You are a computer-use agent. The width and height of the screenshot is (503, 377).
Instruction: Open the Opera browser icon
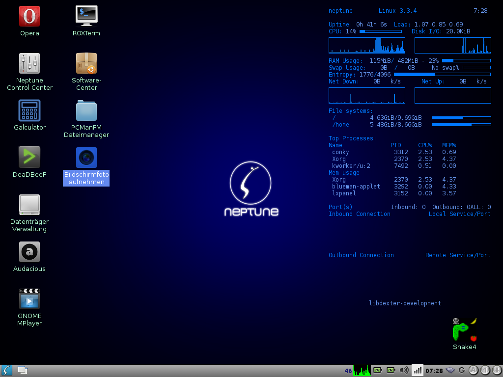[29, 16]
